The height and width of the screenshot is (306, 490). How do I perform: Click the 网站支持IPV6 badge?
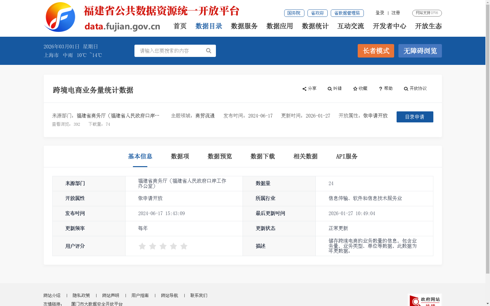(427, 13)
